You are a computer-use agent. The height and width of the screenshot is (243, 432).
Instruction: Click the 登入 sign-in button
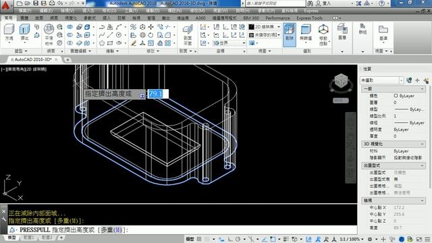pyautogui.click(x=323, y=3)
